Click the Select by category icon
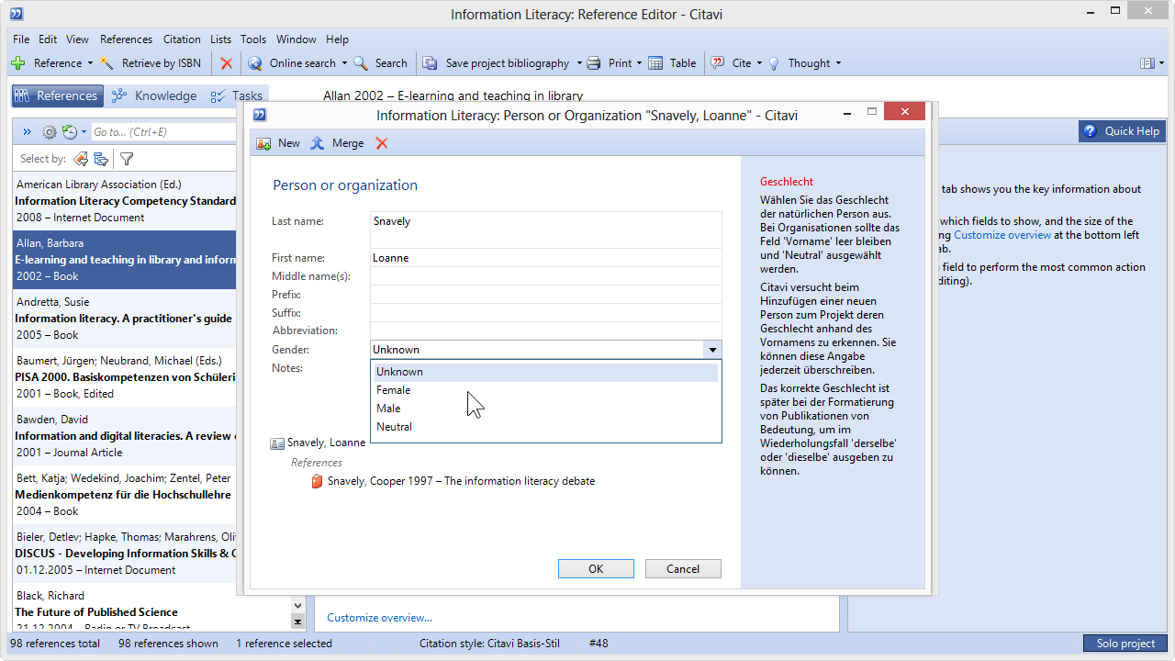1175x661 pixels. tap(101, 159)
